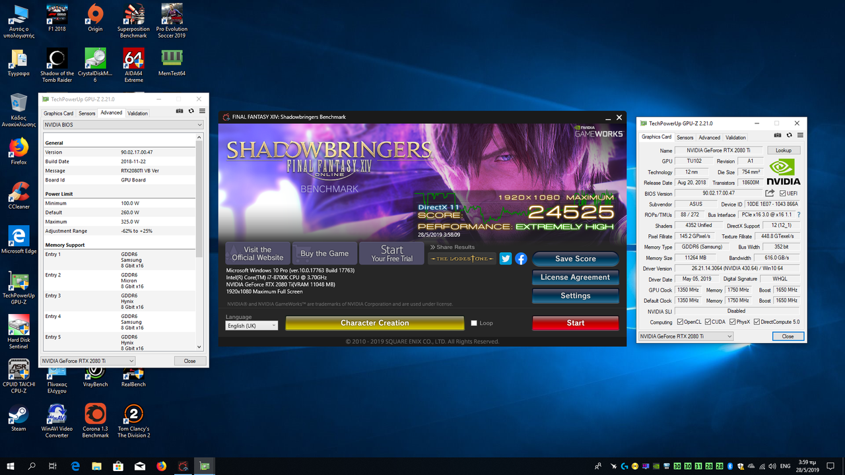
Task: Select the MemTest64 desktop icon
Action: (172, 62)
